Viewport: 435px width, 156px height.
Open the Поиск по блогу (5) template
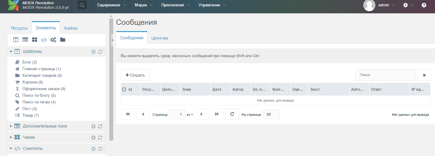pyautogui.click(x=39, y=96)
